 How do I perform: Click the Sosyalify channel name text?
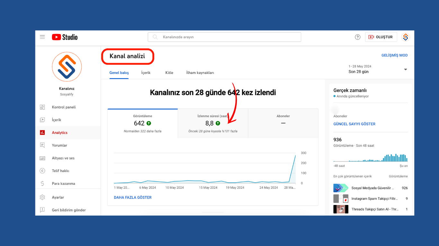(67, 94)
